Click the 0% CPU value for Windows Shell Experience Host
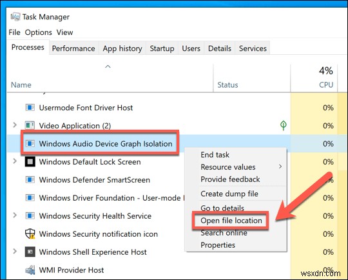This screenshot has width=348, height=280. pyautogui.click(x=328, y=252)
